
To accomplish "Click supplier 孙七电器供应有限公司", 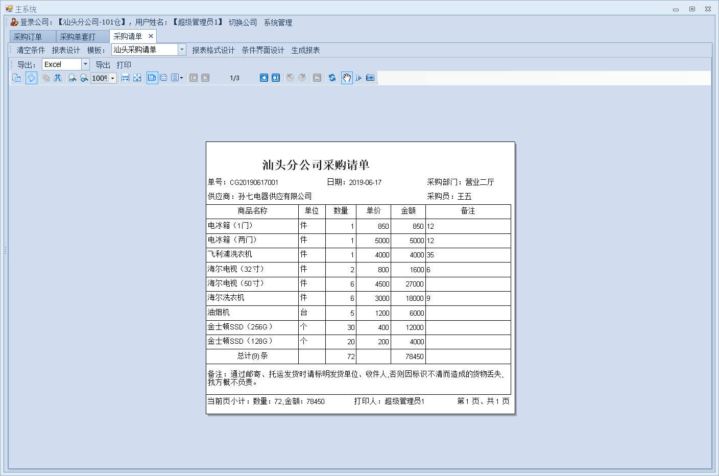I will coord(275,196).
